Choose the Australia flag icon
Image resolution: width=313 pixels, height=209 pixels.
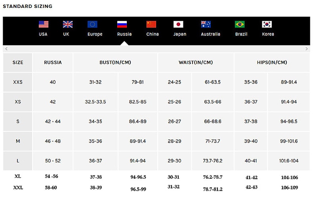click(206, 24)
